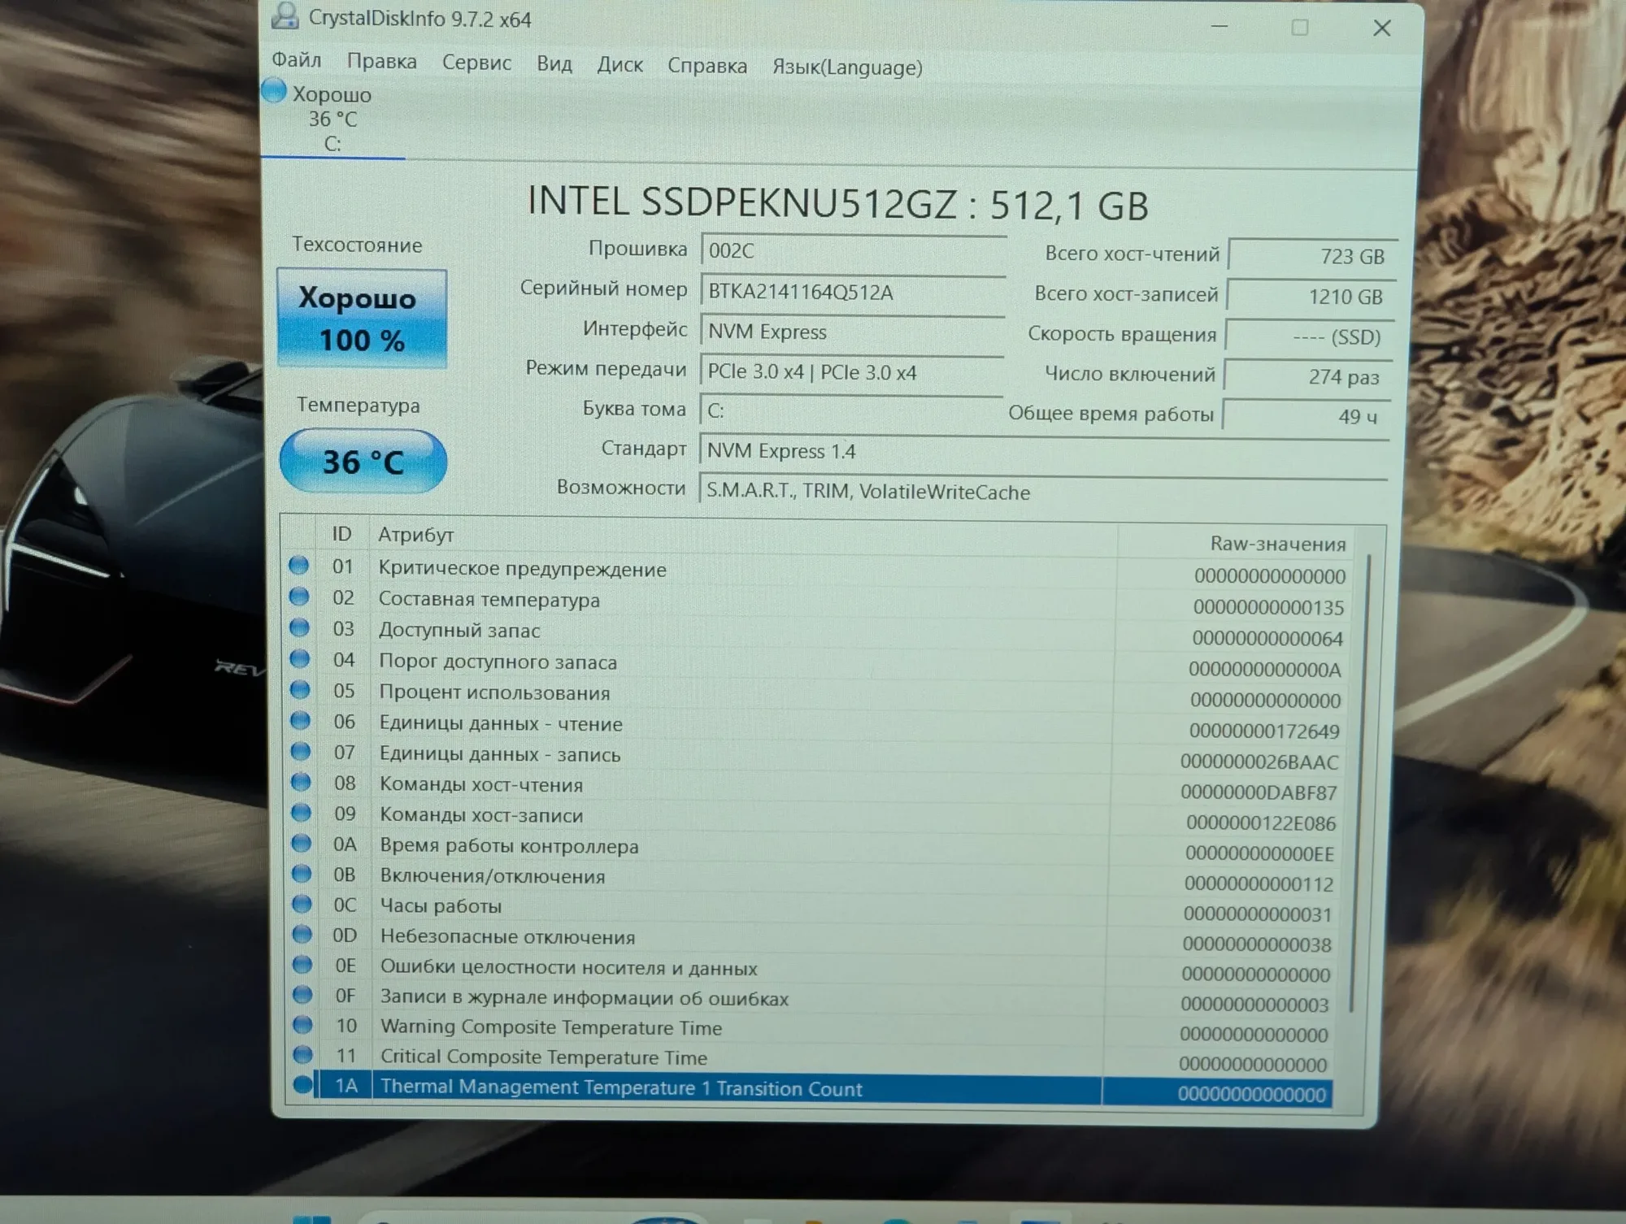Click the host writes value 1210 GB

[x=1311, y=297]
